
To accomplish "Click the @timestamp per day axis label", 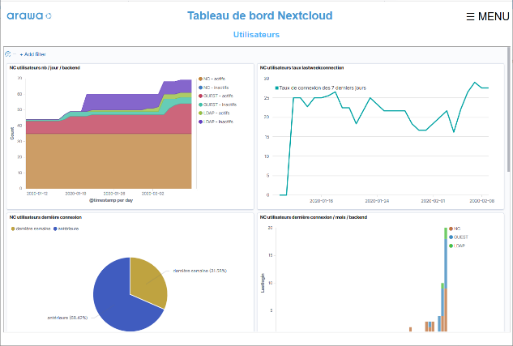I will point(111,200).
